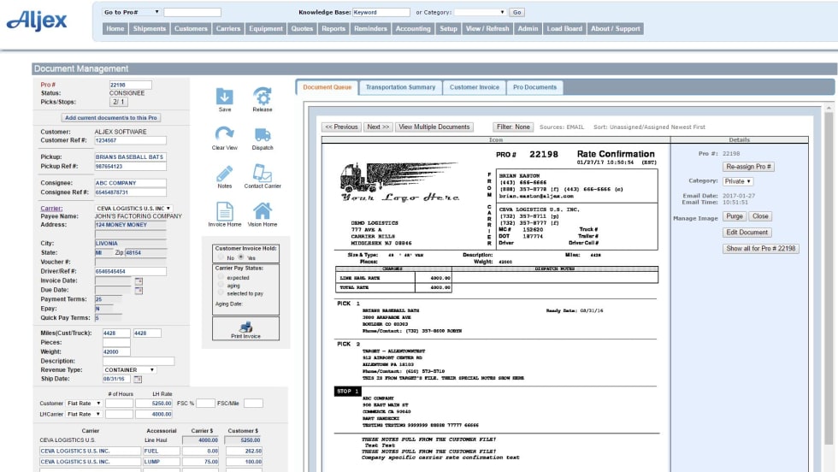Screen dimensions: 838x472
Task: Open the Category dropdown set to Private
Action: pos(738,181)
